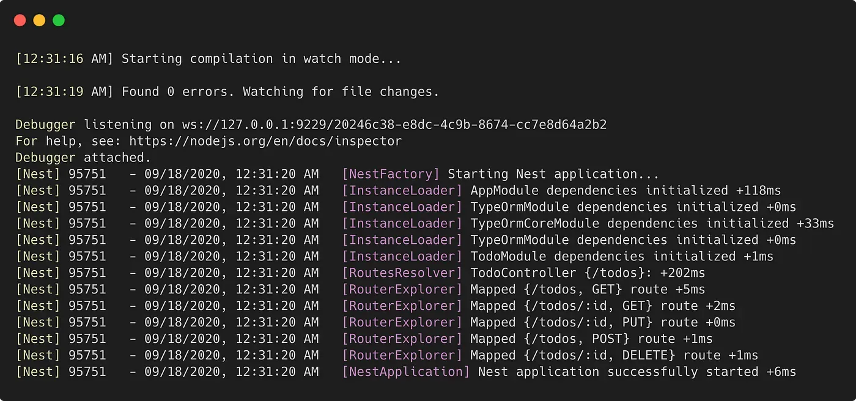Click the ws://127.0.0.1:9229 debugger URL
Image resolution: width=856 pixels, height=401 pixels.
tap(394, 125)
